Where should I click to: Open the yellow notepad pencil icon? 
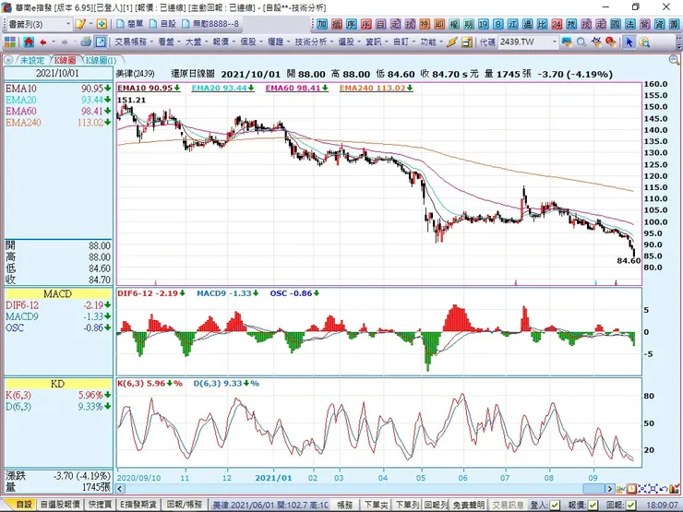point(80,24)
